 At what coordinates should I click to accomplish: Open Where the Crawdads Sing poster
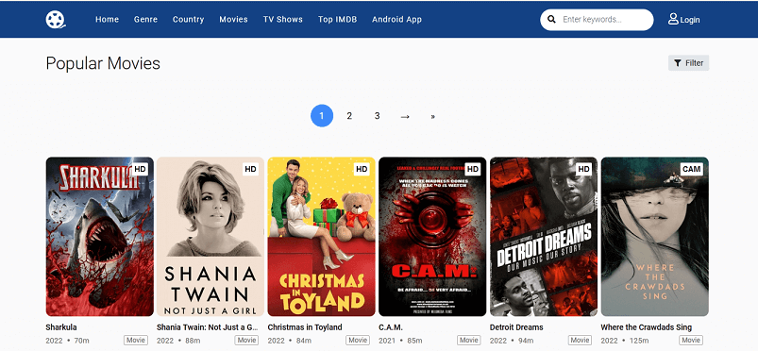654,237
